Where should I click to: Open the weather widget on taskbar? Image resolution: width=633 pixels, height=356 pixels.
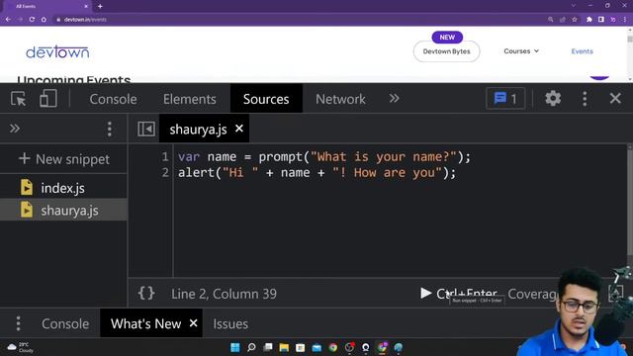(20, 347)
